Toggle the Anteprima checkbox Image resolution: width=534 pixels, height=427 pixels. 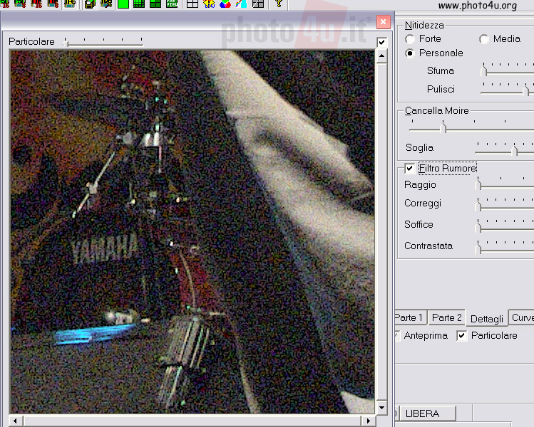pyautogui.click(x=397, y=336)
